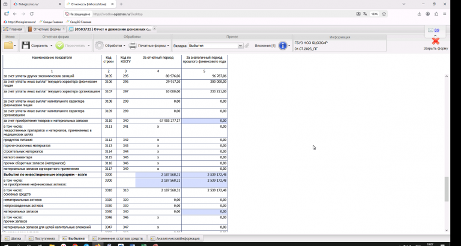Expand the Пересчитать dropdown arrow

point(88,46)
